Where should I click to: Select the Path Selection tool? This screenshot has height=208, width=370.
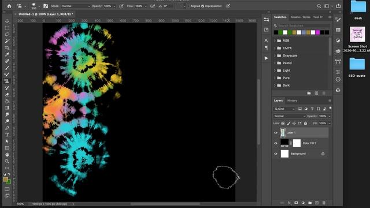(x=7, y=141)
